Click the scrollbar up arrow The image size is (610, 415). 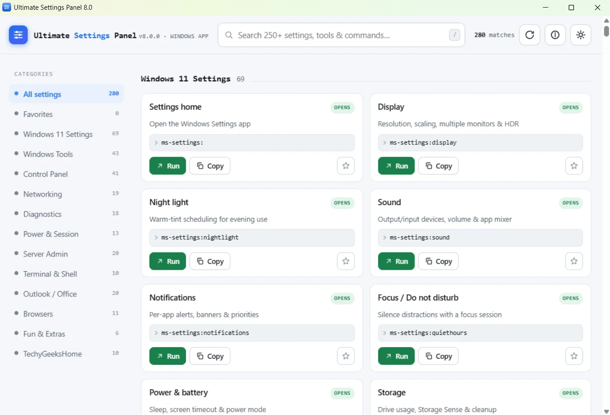click(606, 20)
